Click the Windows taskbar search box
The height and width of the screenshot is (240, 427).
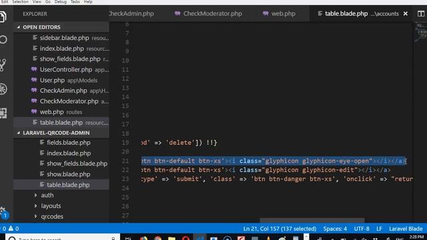[x=63, y=237]
